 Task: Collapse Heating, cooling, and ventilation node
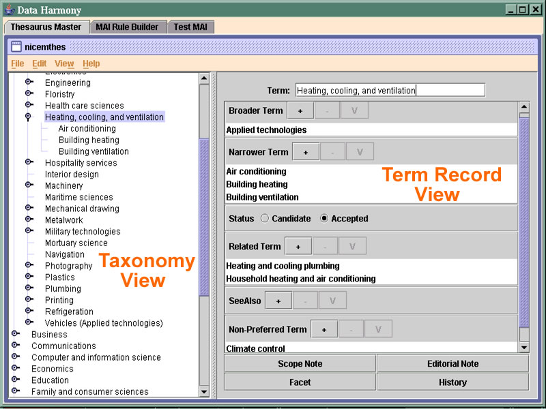29,117
